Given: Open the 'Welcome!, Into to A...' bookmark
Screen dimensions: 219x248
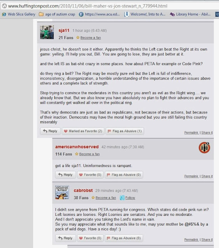Looking at the screenshot, I should [x=145, y=14].
